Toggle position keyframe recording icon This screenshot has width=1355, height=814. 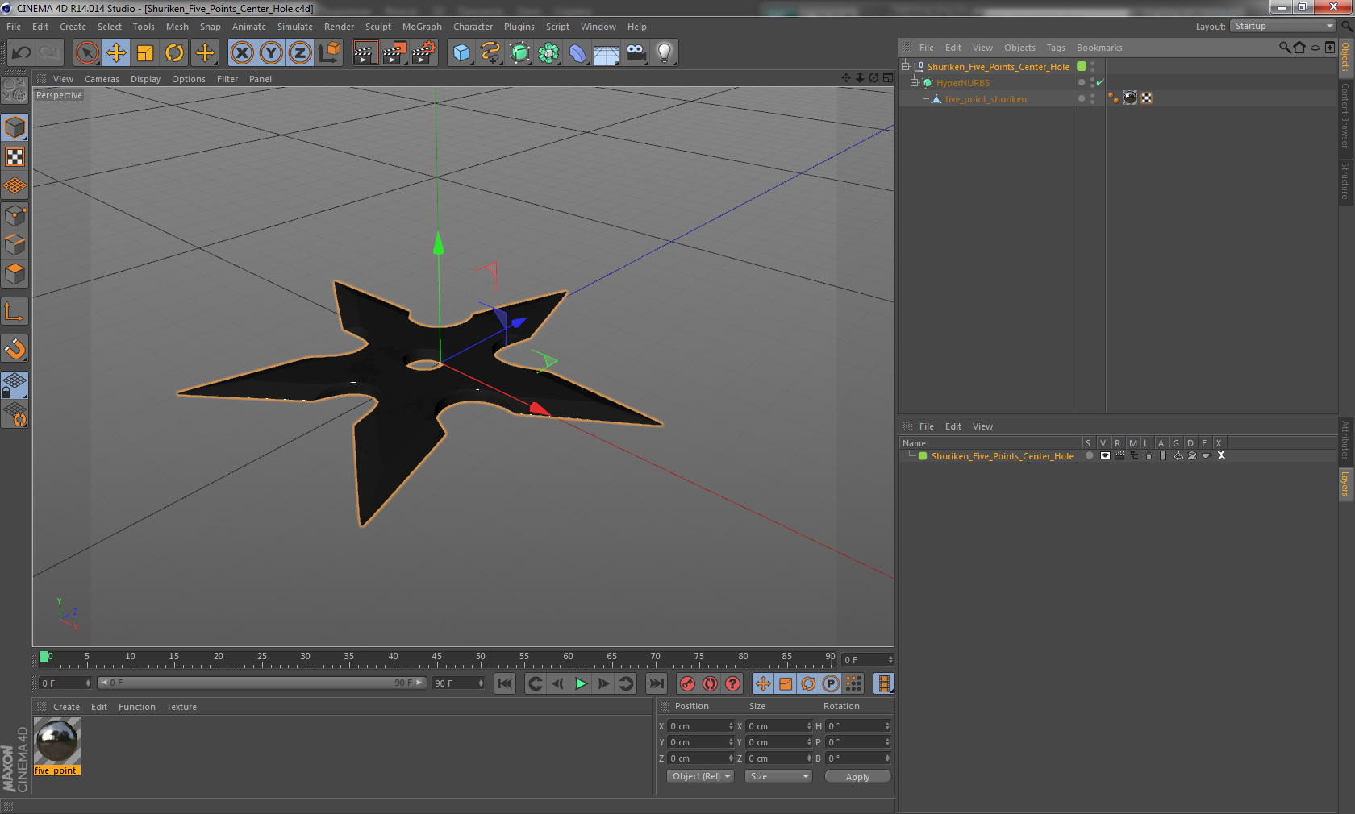[x=763, y=683]
